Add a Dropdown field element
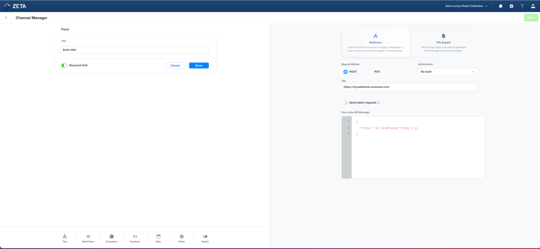The image size is (540, 249). (x=111, y=238)
